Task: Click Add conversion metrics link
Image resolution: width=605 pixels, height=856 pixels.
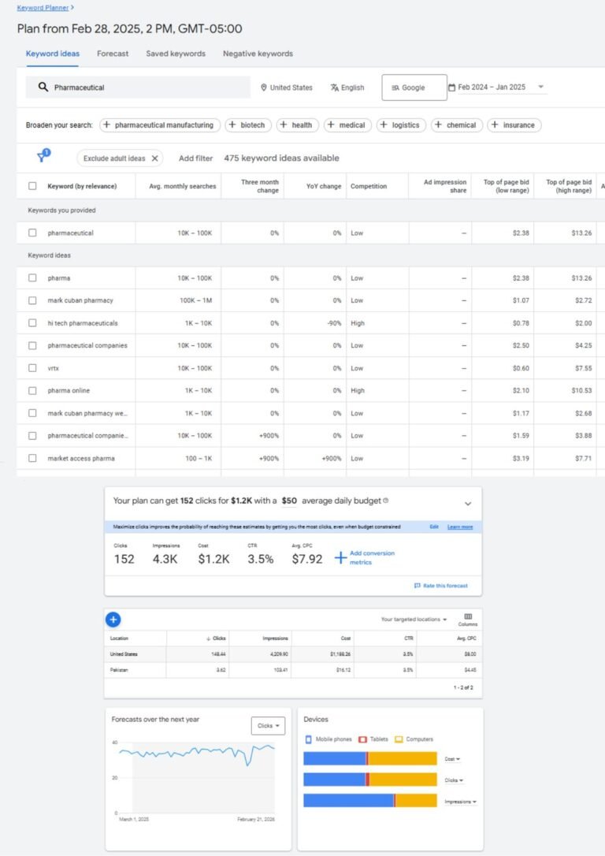Action: tap(372, 557)
